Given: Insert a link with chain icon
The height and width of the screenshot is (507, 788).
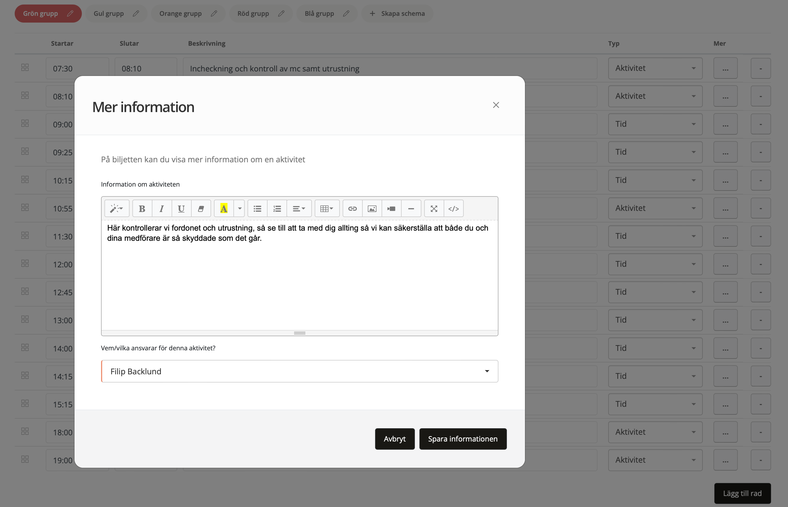Looking at the screenshot, I should click(x=352, y=208).
